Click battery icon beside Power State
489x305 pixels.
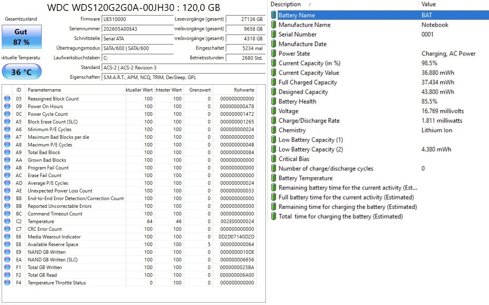274,54
